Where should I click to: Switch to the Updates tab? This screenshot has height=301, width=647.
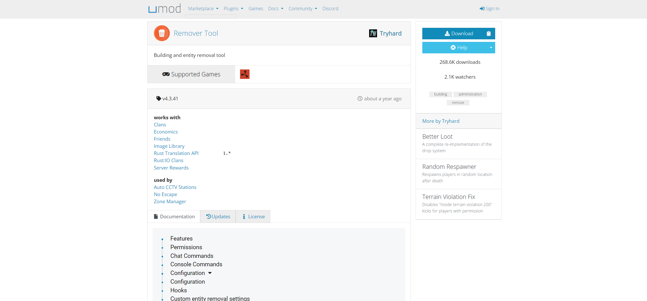click(x=218, y=216)
